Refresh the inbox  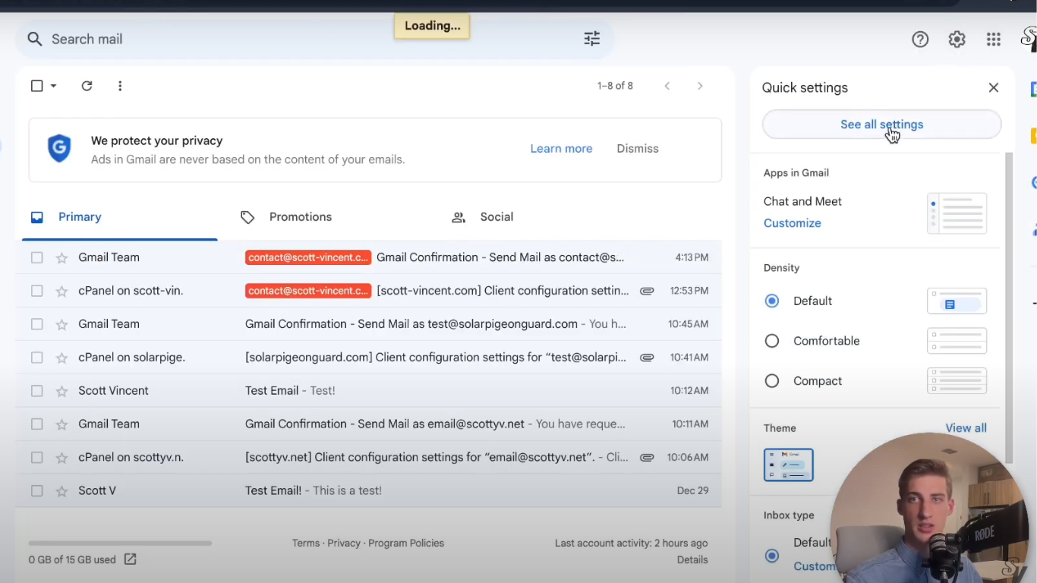point(87,86)
